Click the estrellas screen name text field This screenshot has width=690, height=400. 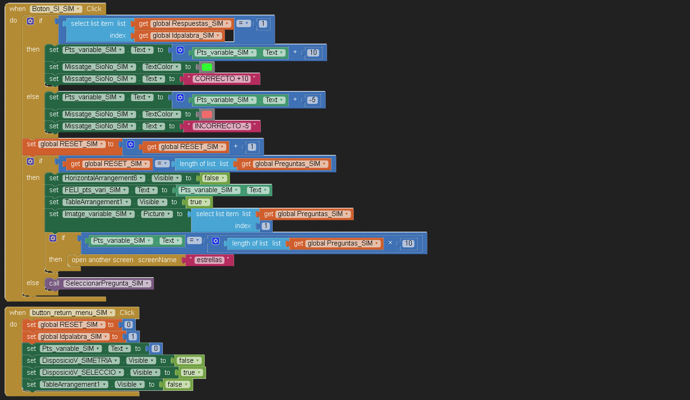(209, 260)
